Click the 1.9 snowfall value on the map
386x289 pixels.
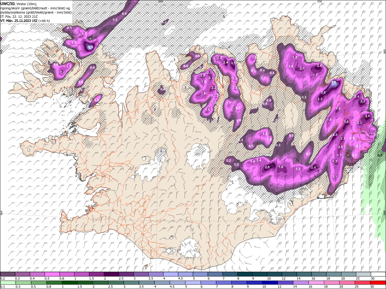point(338,109)
